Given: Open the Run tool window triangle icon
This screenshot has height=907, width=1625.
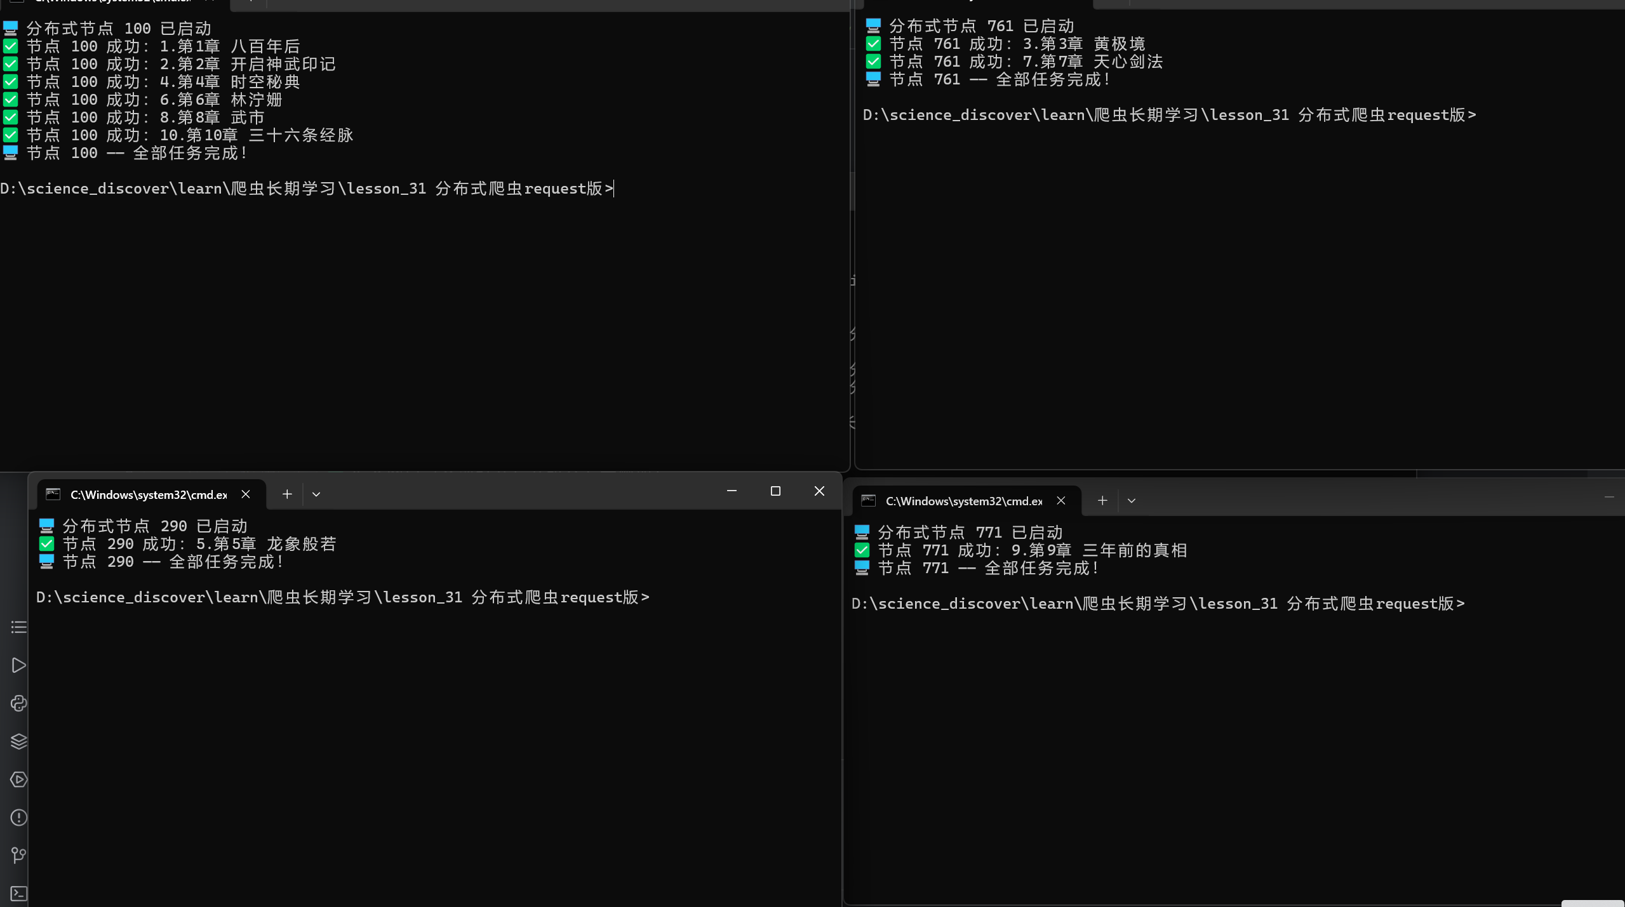Looking at the screenshot, I should [18, 665].
